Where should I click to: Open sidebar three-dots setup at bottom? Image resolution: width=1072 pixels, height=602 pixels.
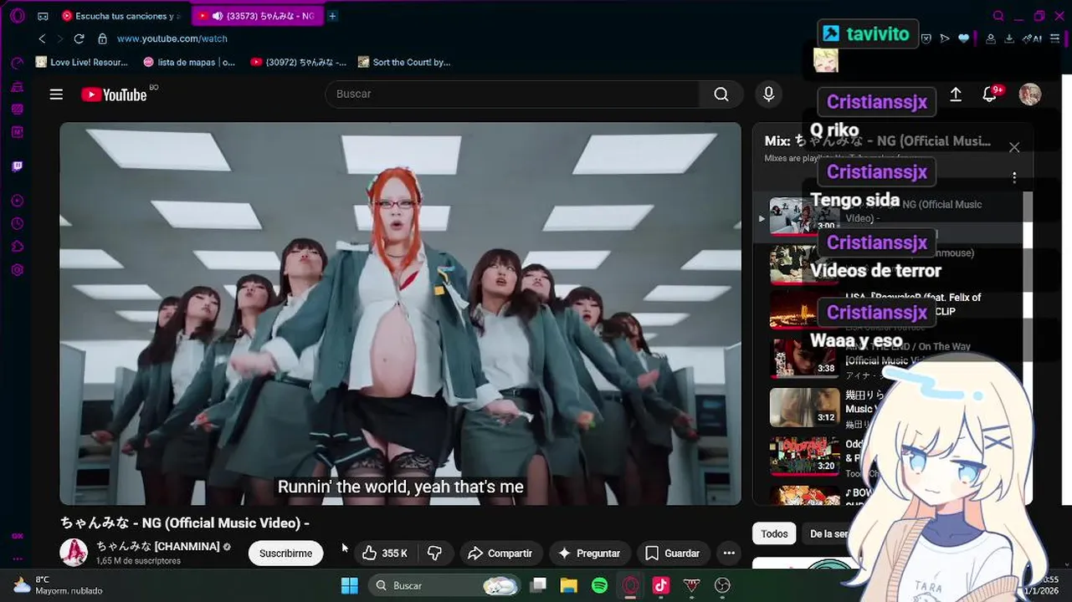click(x=17, y=559)
